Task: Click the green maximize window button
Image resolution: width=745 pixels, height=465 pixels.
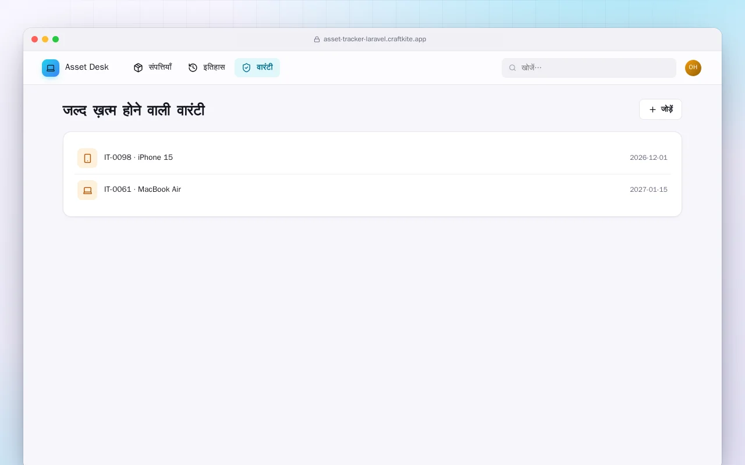Action: coord(55,40)
